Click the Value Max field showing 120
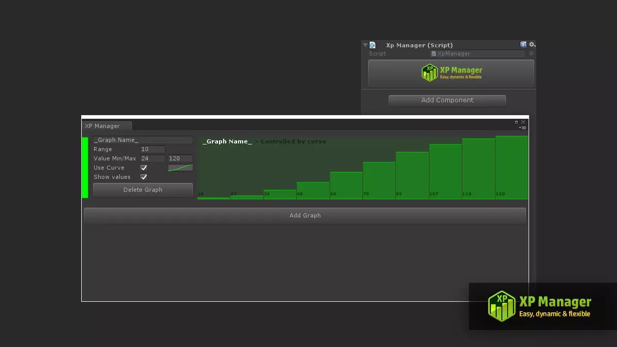Image resolution: width=617 pixels, height=347 pixels. [180, 158]
